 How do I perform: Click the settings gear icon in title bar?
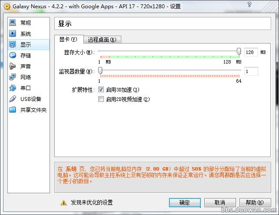tap(7, 7)
